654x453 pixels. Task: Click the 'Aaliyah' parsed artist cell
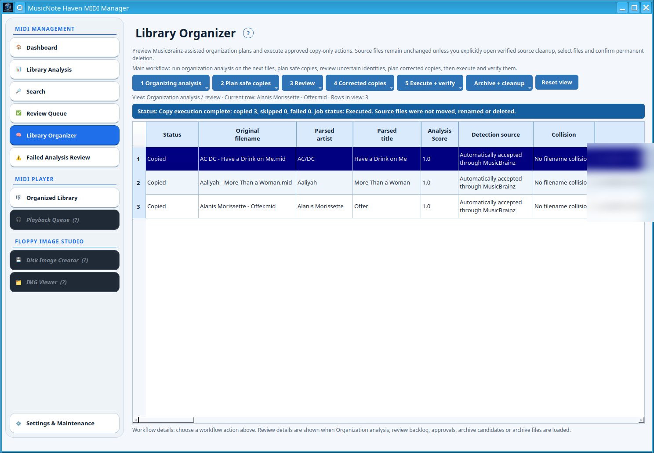(324, 182)
